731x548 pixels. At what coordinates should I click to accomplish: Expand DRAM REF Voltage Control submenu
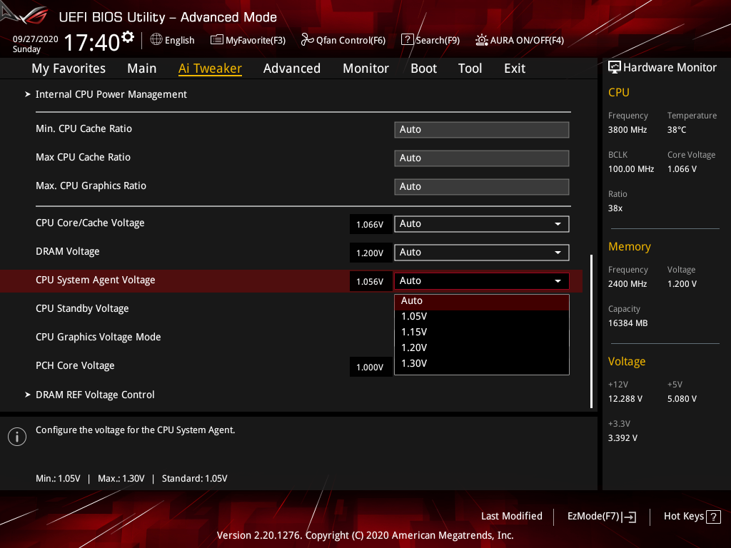pyautogui.click(x=95, y=395)
